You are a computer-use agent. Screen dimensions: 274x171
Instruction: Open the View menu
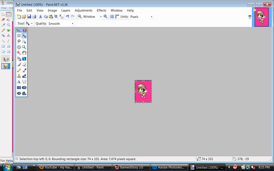pyautogui.click(x=40, y=10)
